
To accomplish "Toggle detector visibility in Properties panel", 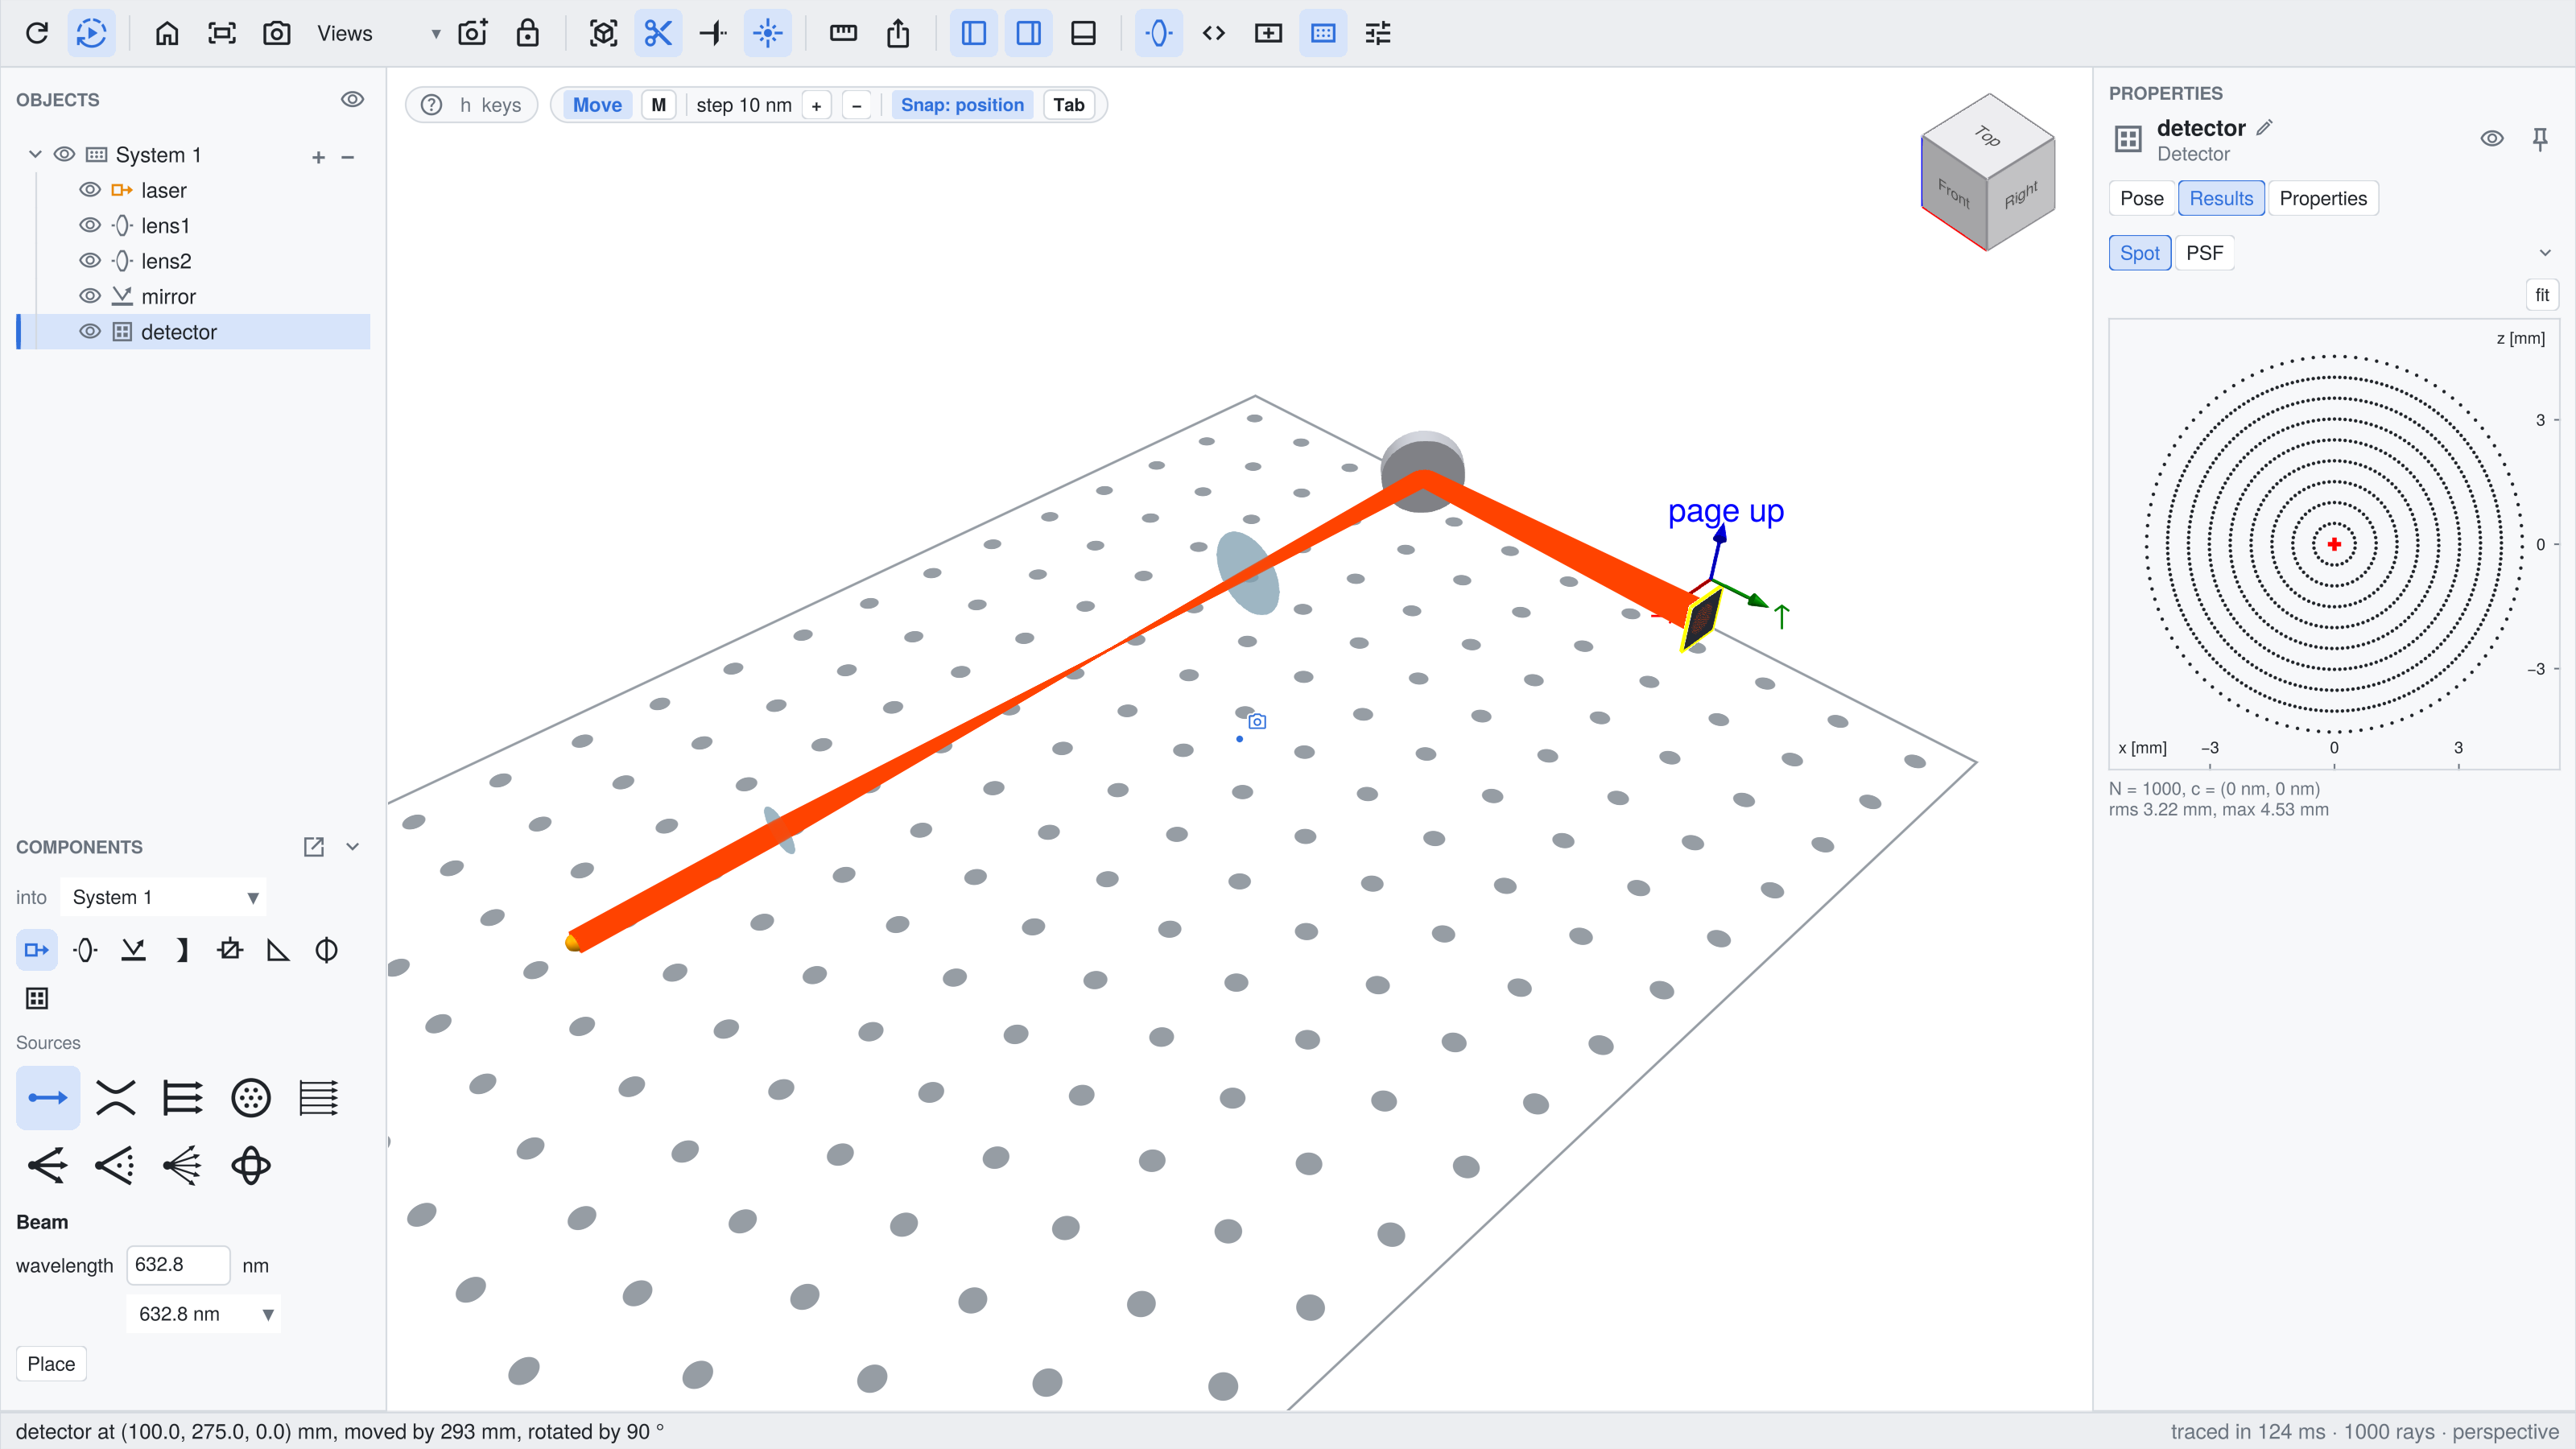I will pos(2492,139).
